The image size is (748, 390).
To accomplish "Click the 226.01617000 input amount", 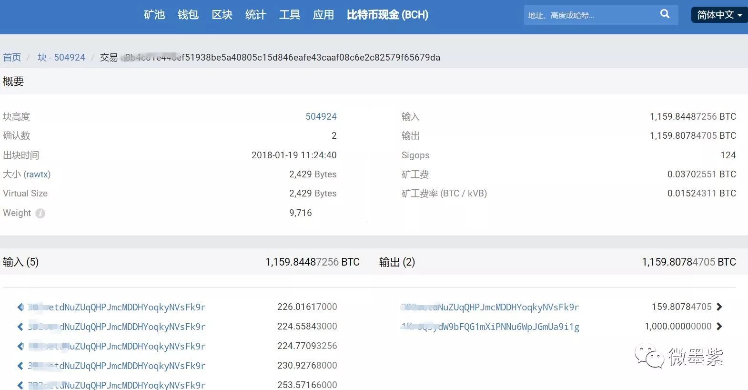I will click(x=307, y=307).
